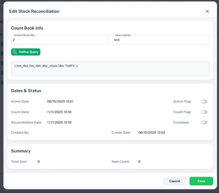The width and height of the screenshot is (219, 193).
Task: Enable the Active Flag switch
Action: (204, 102)
